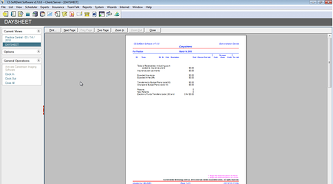Open the Insurance menu
Screen dimensions: 333x184
coord(58,7)
